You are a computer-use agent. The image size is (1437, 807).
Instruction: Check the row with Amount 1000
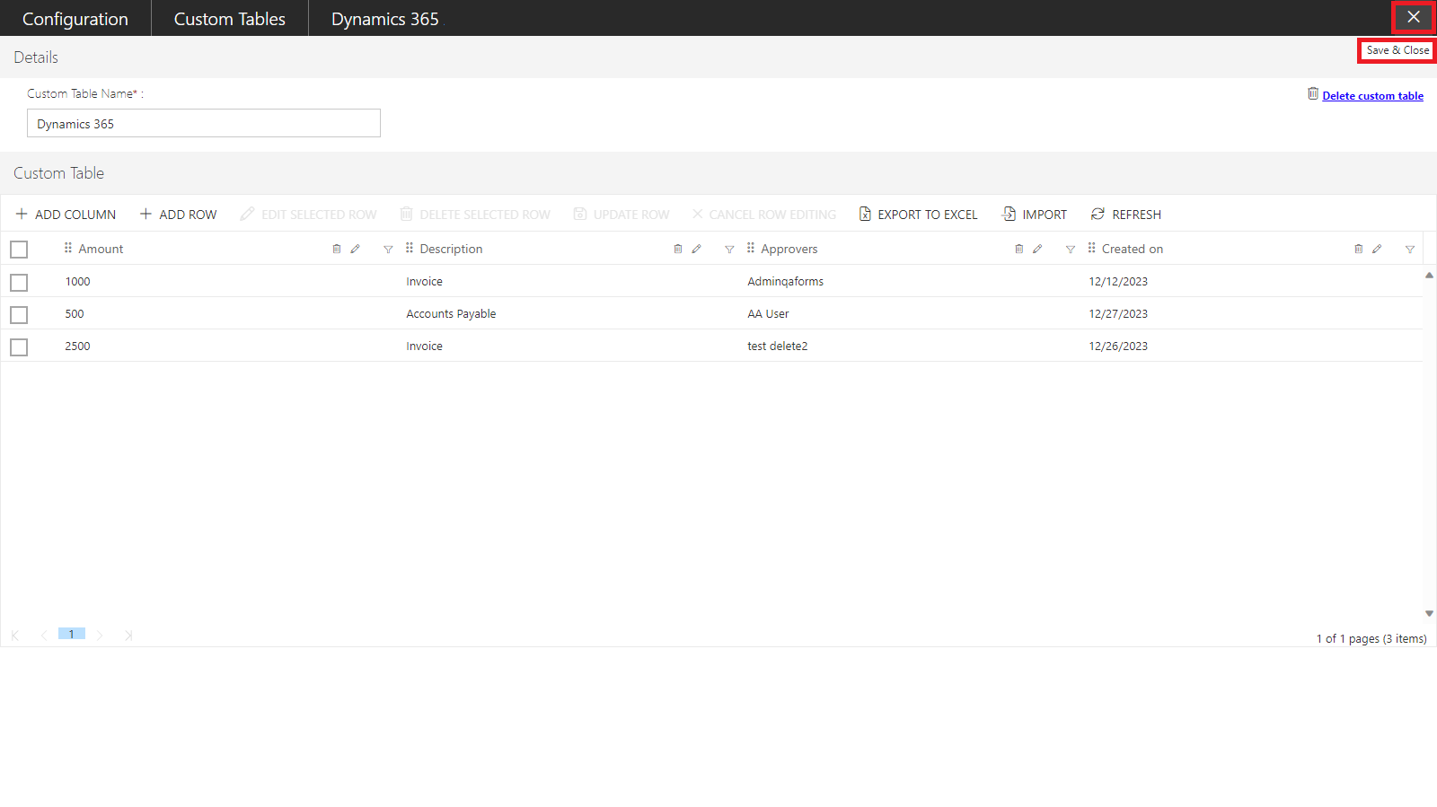[x=19, y=283]
